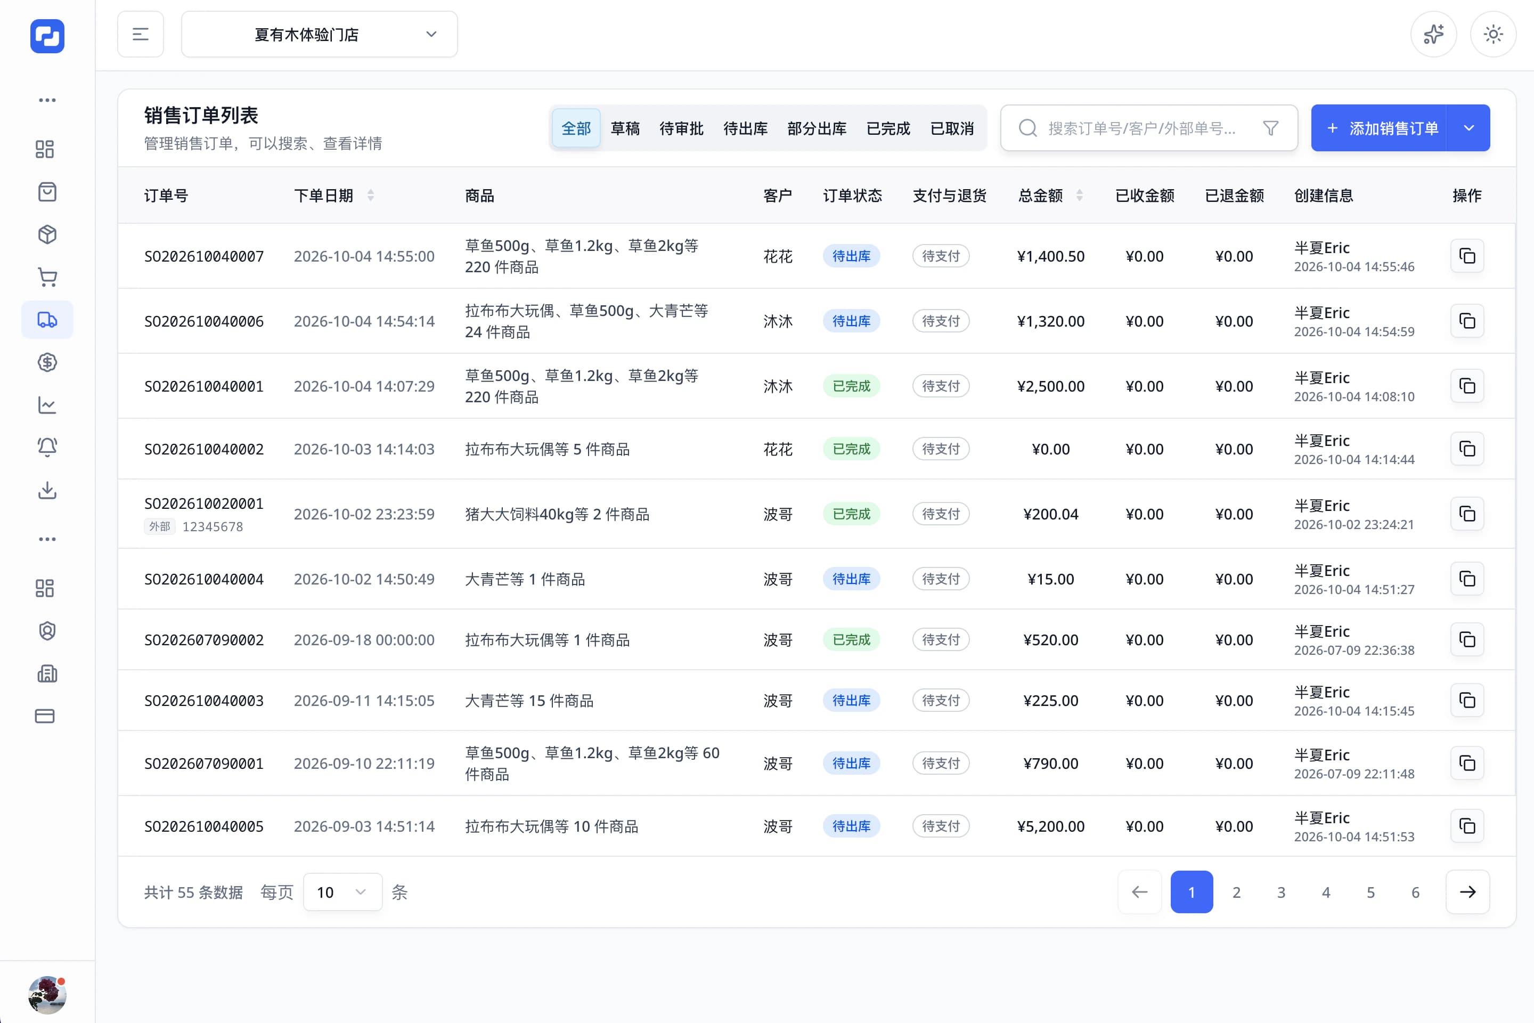Image resolution: width=1534 pixels, height=1023 pixels.
Task: Open the shopping bag icon in sidebar
Action: (x=47, y=192)
